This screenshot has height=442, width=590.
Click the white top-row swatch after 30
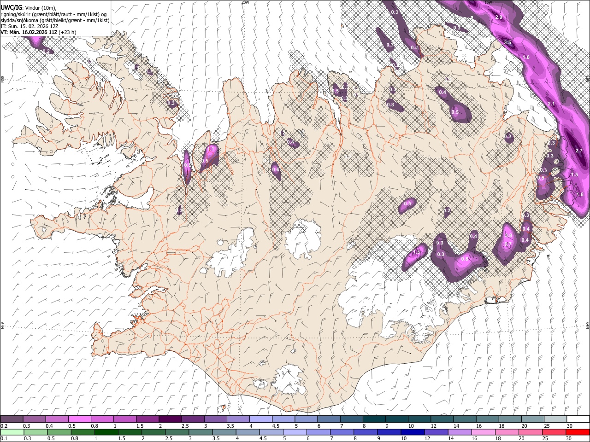578,419
